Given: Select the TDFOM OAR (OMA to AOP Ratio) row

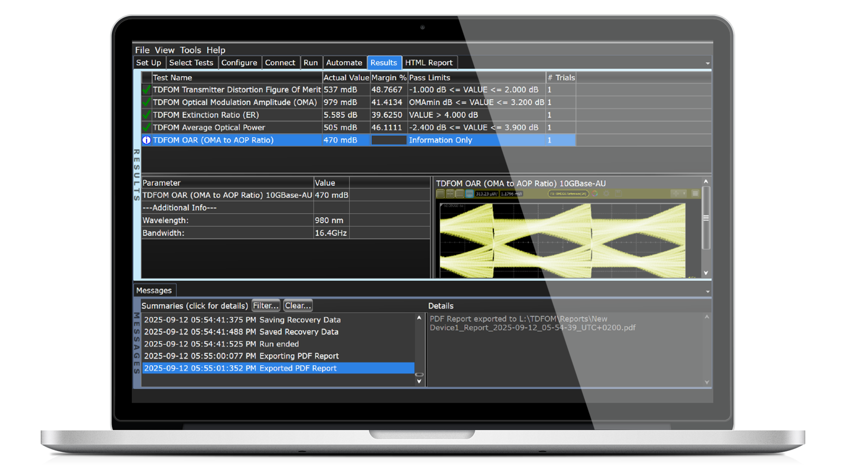Looking at the screenshot, I should [359, 140].
